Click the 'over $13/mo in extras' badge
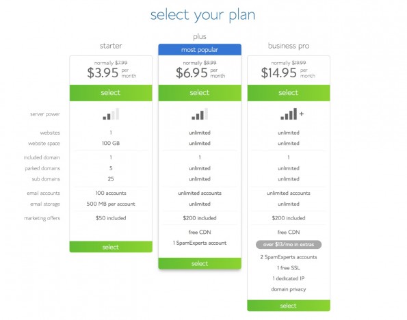 [289, 245]
